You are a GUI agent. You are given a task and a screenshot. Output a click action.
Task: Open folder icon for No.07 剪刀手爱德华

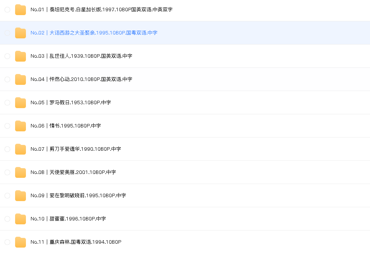coord(21,149)
